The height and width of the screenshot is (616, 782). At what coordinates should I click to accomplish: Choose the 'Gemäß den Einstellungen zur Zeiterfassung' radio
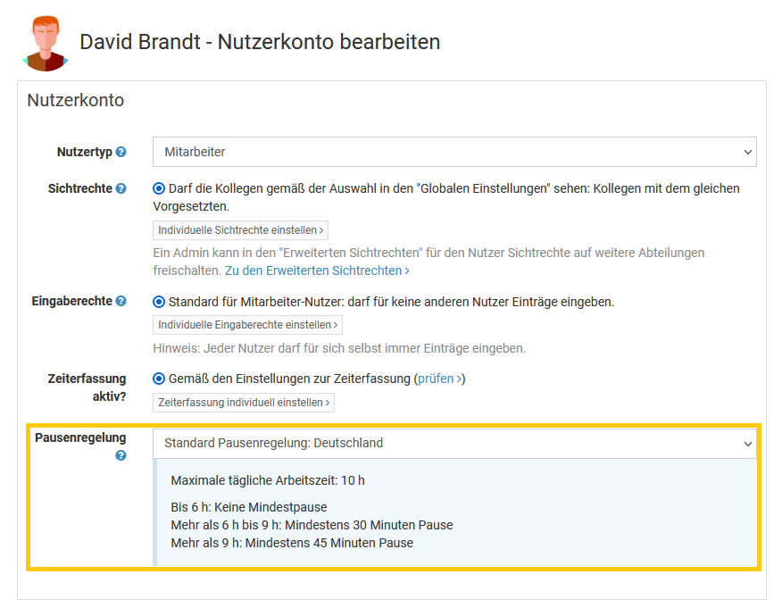pos(159,379)
